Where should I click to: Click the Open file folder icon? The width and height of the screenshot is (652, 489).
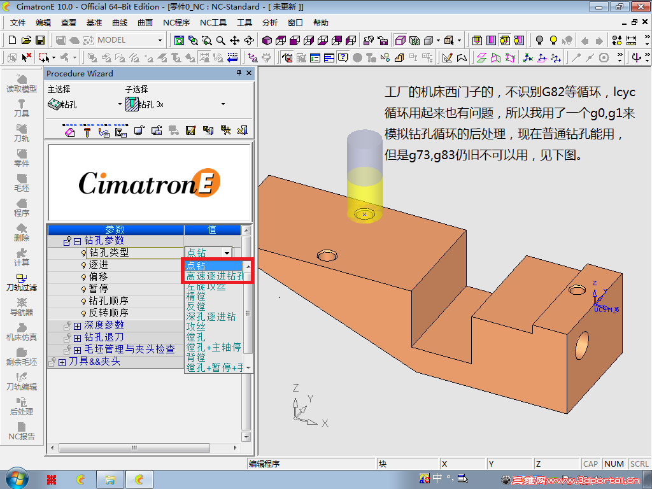point(26,40)
